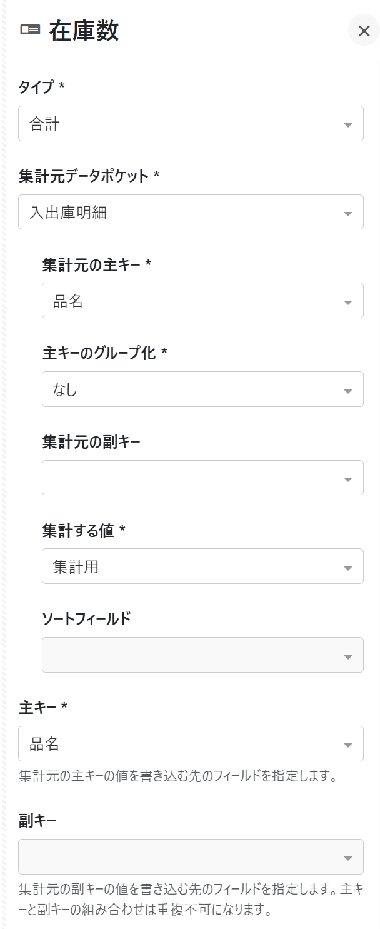The height and width of the screenshot is (929, 380).
Task: Open the ソートフィールド dropdown
Action: [x=194, y=655]
